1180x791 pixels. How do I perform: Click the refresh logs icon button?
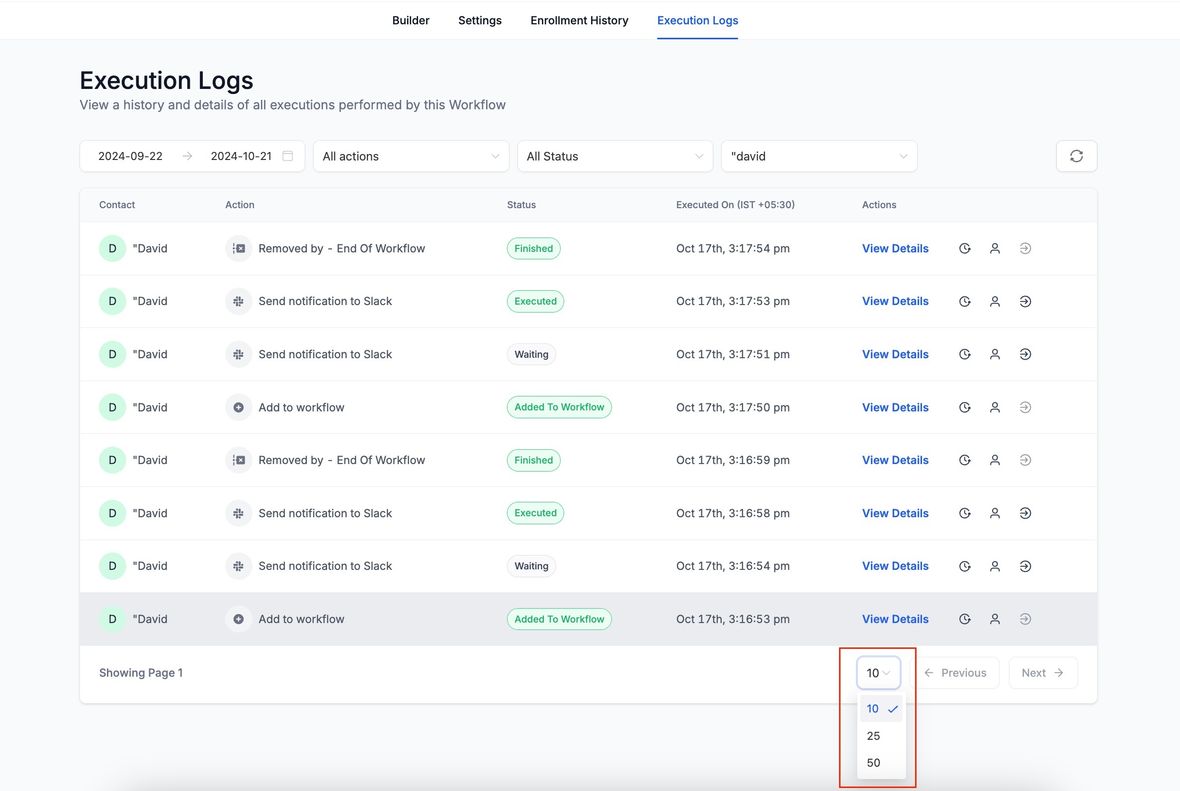pos(1076,156)
